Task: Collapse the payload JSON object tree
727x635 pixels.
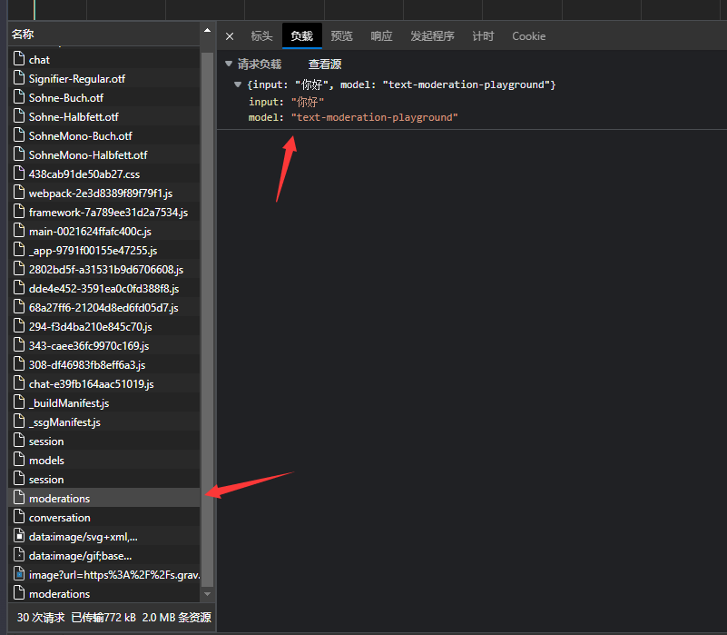Action: 238,84
